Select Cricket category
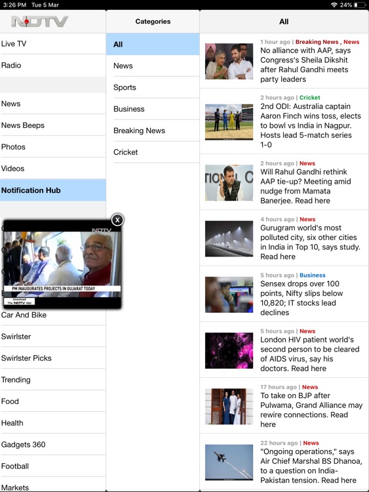The image size is (369, 492). click(153, 152)
